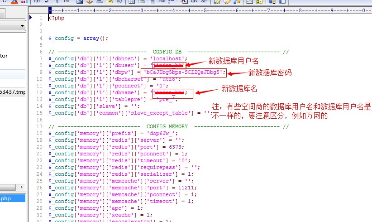Click the insert table toolbar icon
372x222 pixels.
(x=130, y=2)
